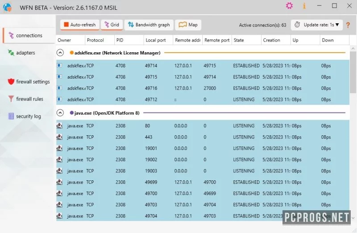Select java icon on local port 49704 row

(x=59, y=216)
